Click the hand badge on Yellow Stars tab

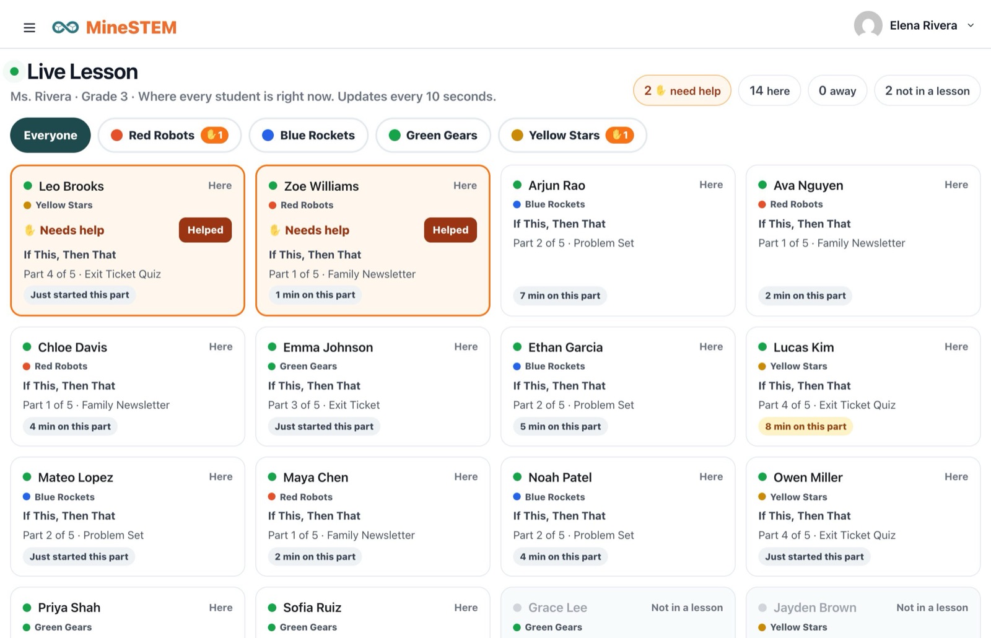[619, 135]
